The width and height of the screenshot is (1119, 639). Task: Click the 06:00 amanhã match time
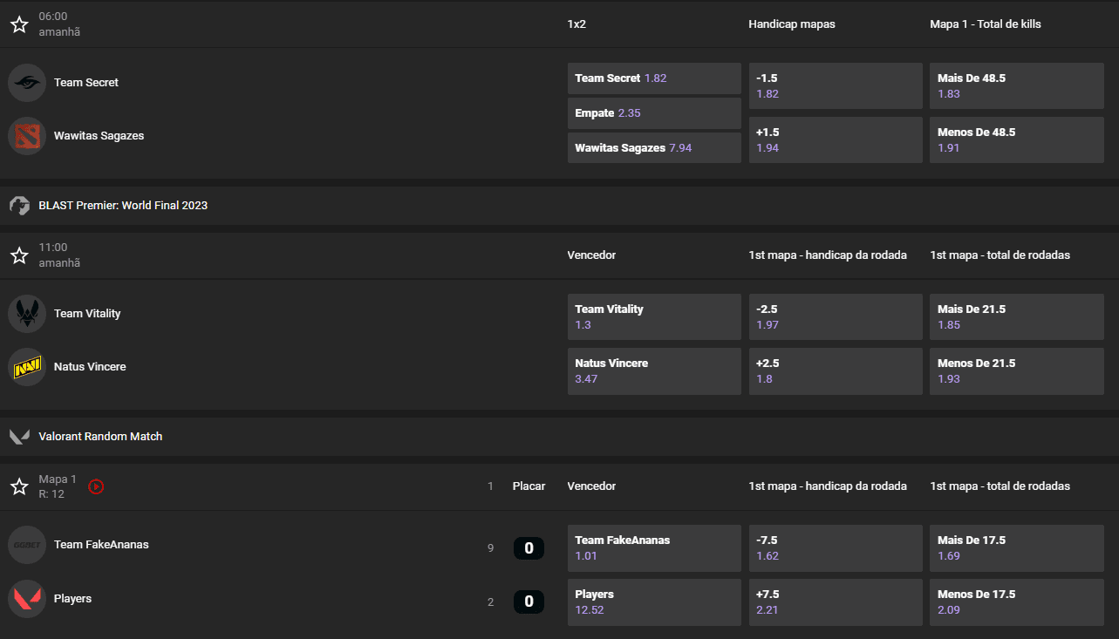[59, 24]
